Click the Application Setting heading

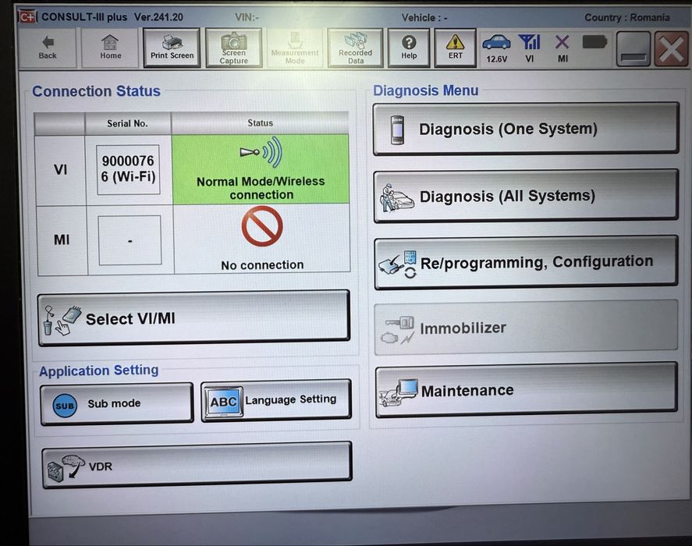click(98, 370)
